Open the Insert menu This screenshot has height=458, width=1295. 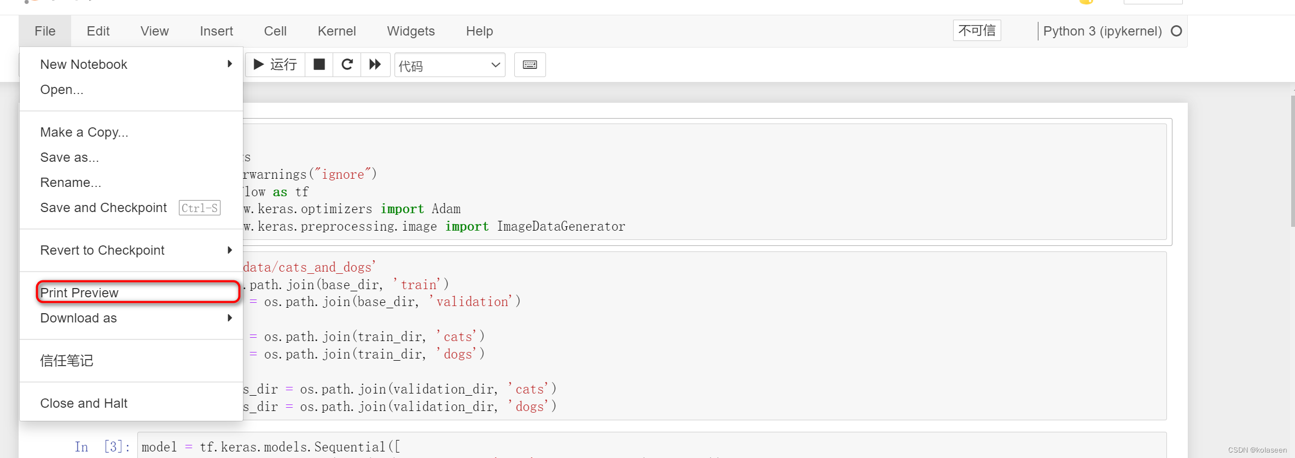pos(216,31)
